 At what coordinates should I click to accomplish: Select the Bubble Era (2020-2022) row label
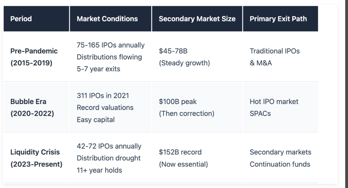pyautogui.click(x=32, y=108)
